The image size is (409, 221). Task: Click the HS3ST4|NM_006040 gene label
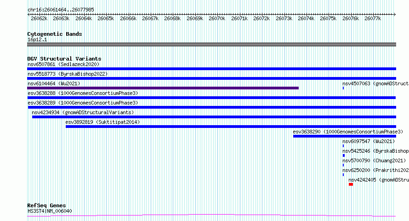coord(50,211)
